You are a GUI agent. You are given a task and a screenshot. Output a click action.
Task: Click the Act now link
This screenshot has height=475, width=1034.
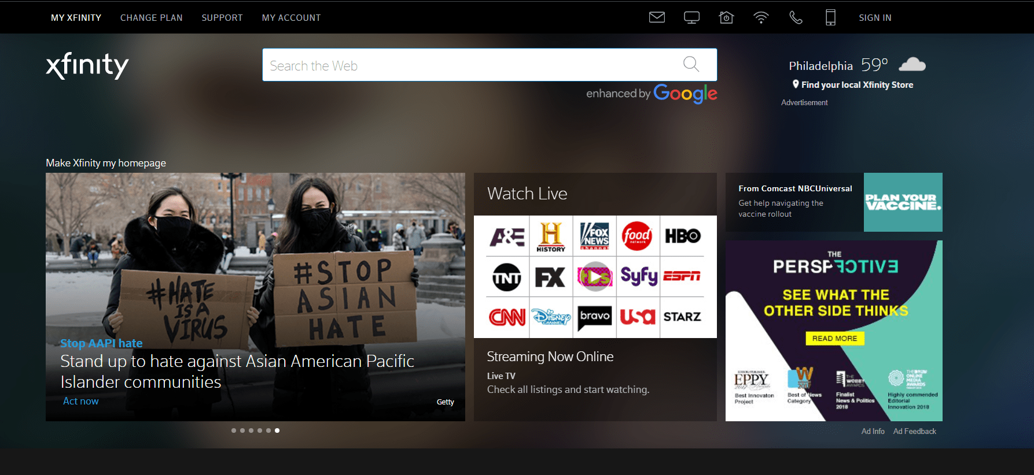pyautogui.click(x=80, y=401)
